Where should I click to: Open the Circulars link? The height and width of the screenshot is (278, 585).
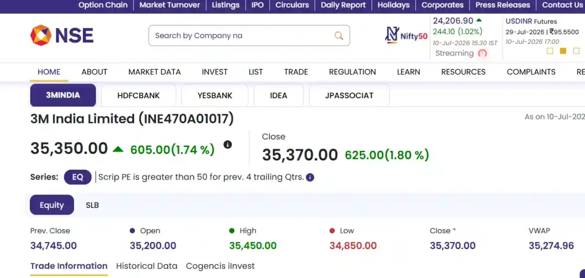292,5
